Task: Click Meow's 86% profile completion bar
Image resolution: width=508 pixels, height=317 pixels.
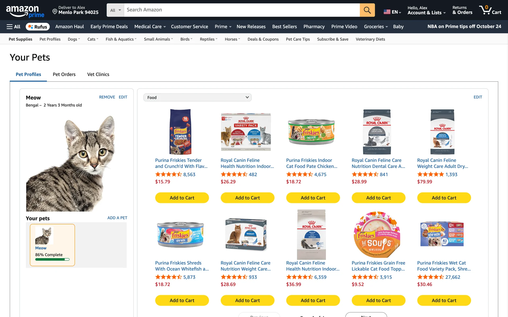Action: pyautogui.click(x=52, y=259)
